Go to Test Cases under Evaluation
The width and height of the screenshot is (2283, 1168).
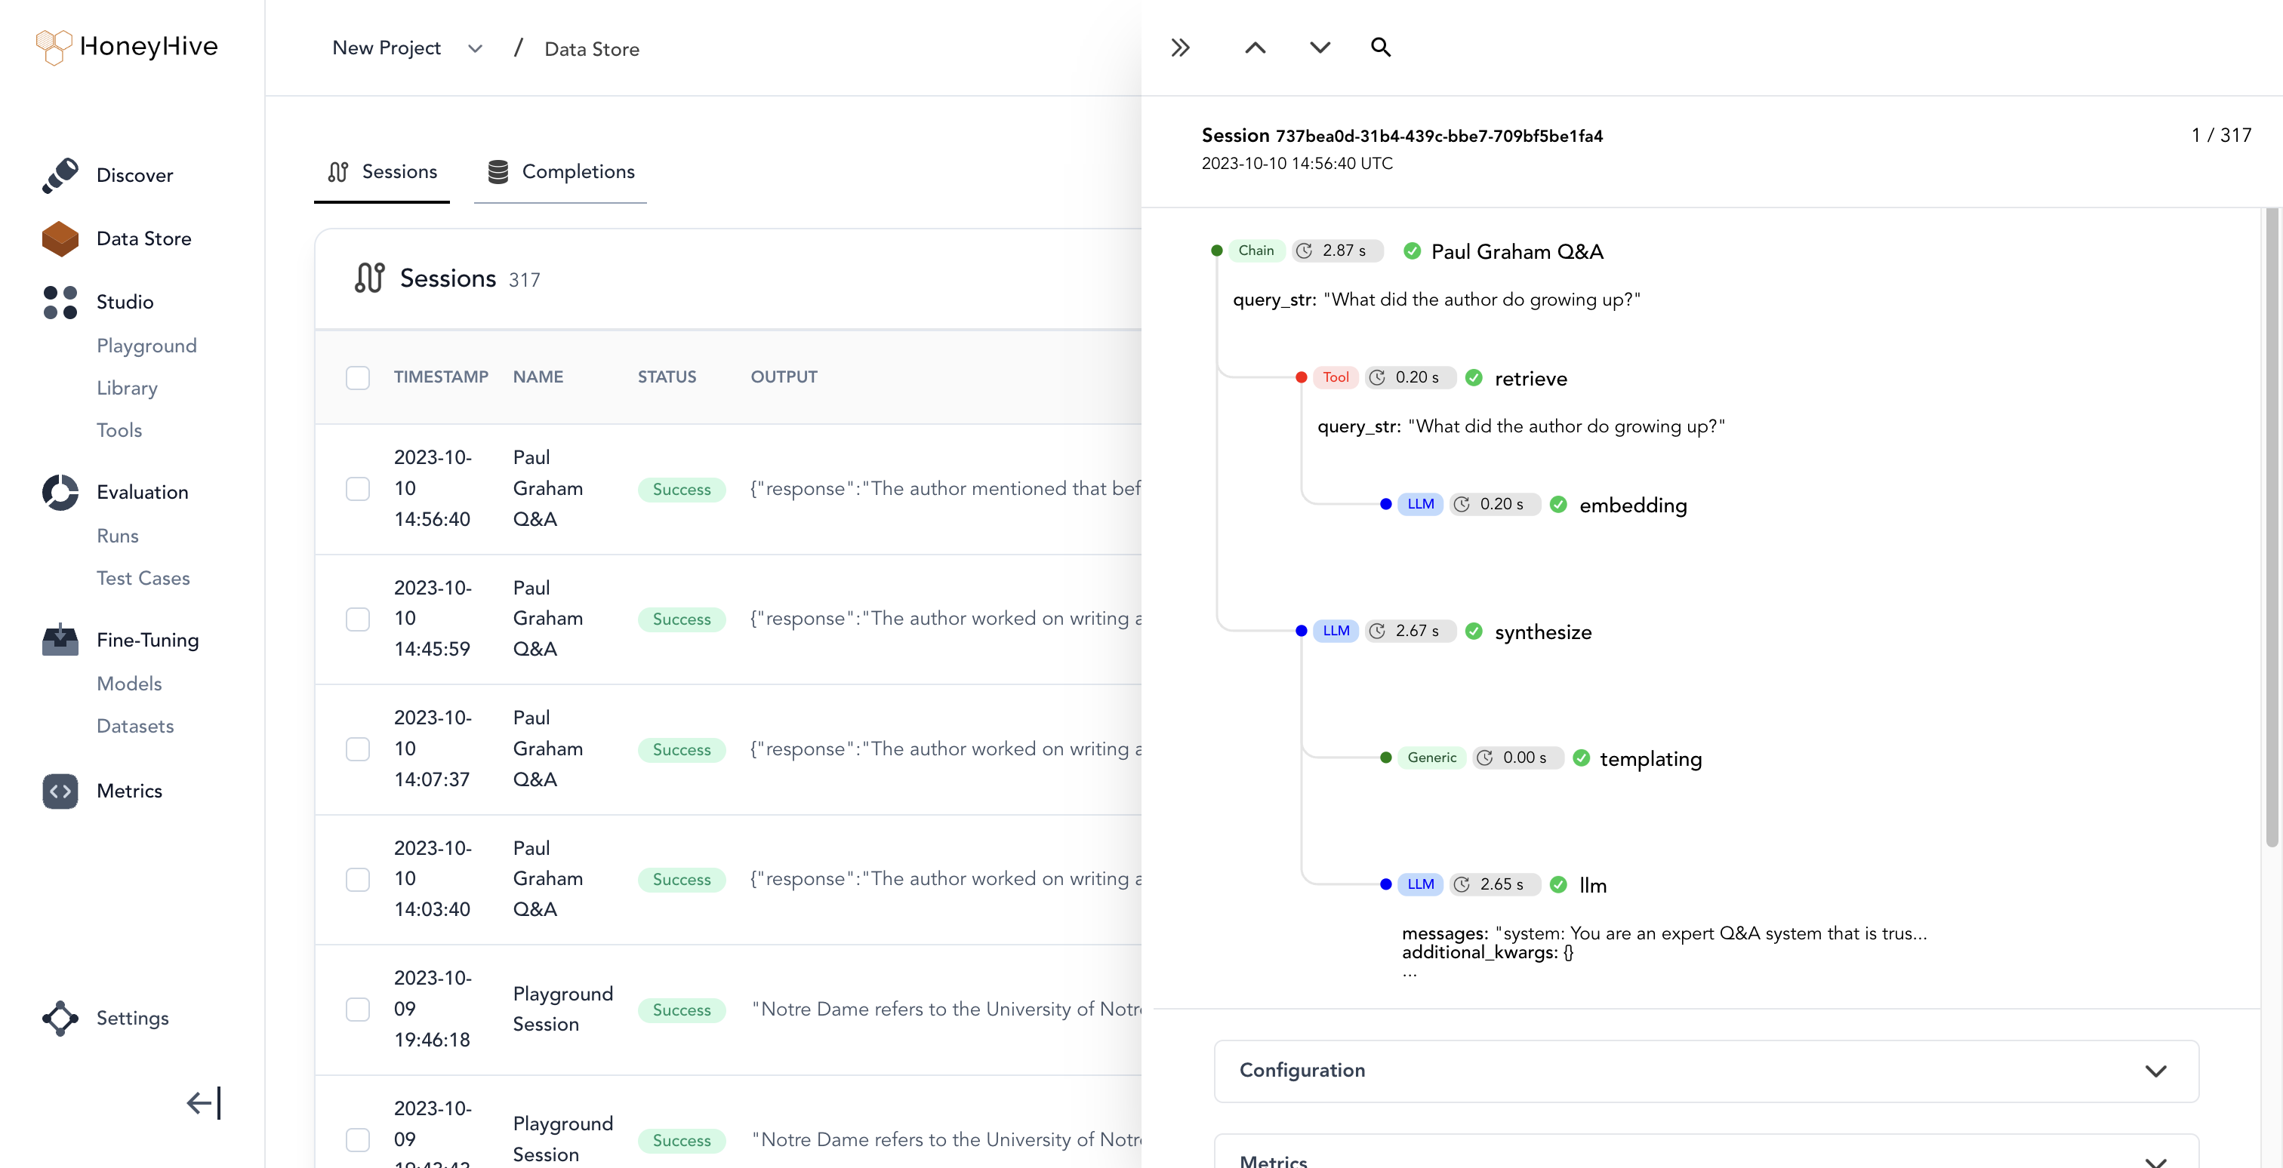(143, 578)
